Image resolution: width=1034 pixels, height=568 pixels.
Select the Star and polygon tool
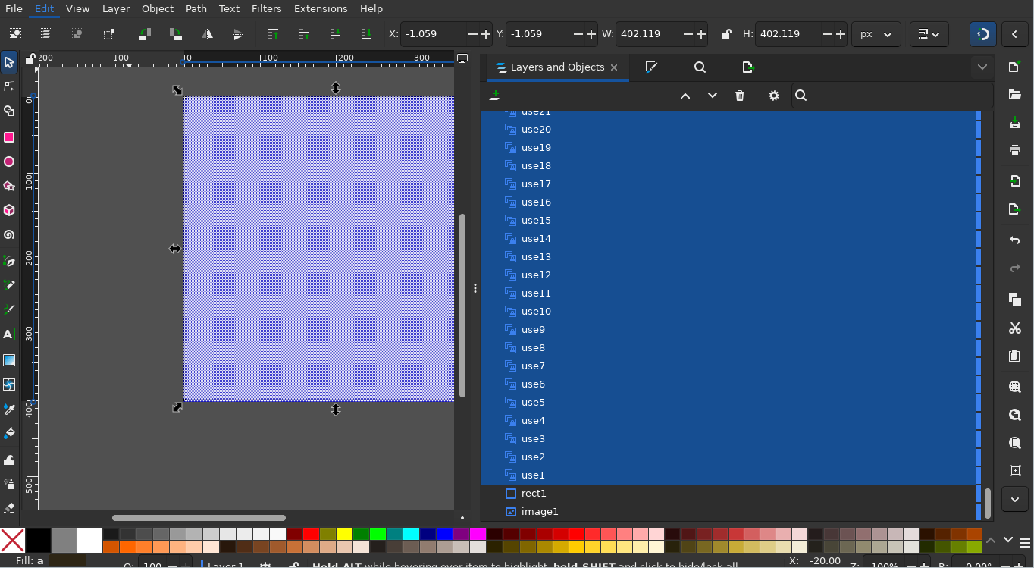click(9, 187)
